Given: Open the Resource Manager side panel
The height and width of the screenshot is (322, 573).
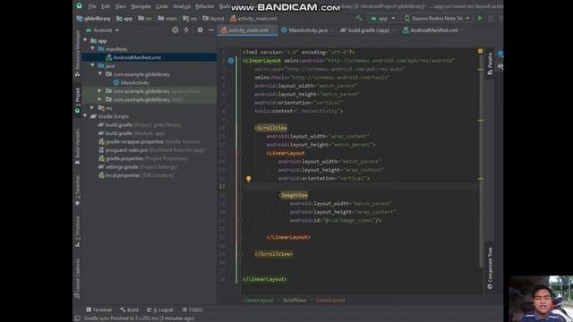Looking at the screenshot, I should pyautogui.click(x=77, y=53).
